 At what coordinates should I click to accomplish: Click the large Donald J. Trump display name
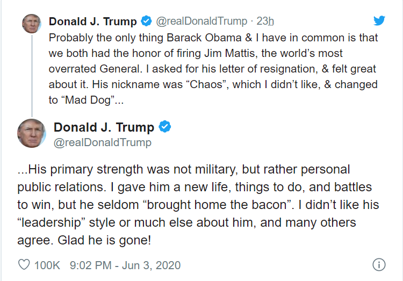click(x=104, y=127)
